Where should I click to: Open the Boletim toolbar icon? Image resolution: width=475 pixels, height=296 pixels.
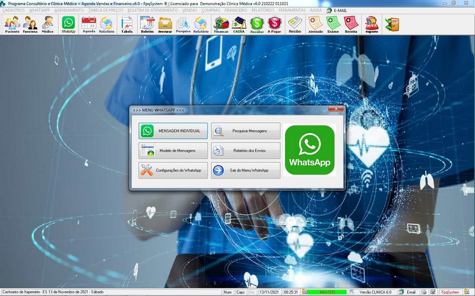click(x=147, y=25)
